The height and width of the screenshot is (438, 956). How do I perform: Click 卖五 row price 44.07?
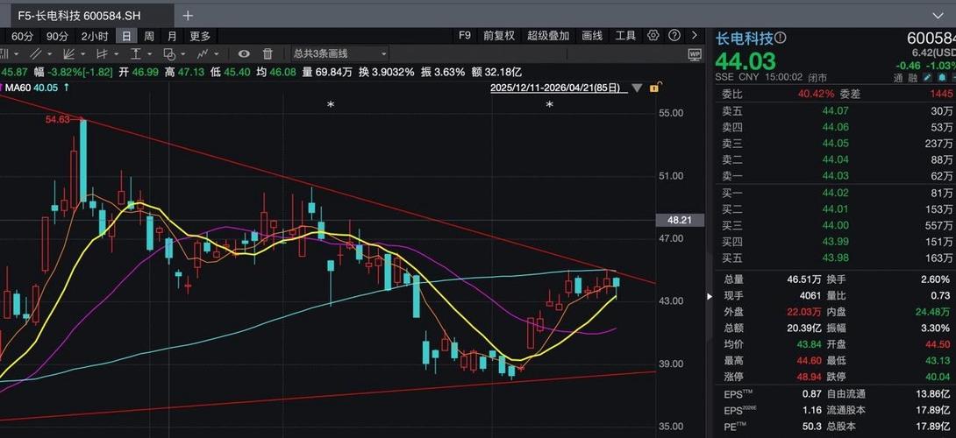[x=835, y=111]
